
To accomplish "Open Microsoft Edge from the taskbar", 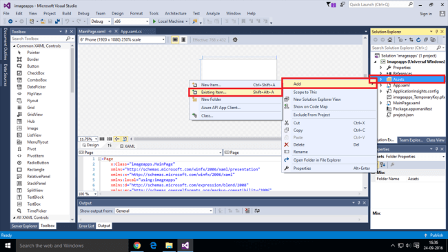I will click(x=153, y=245).
